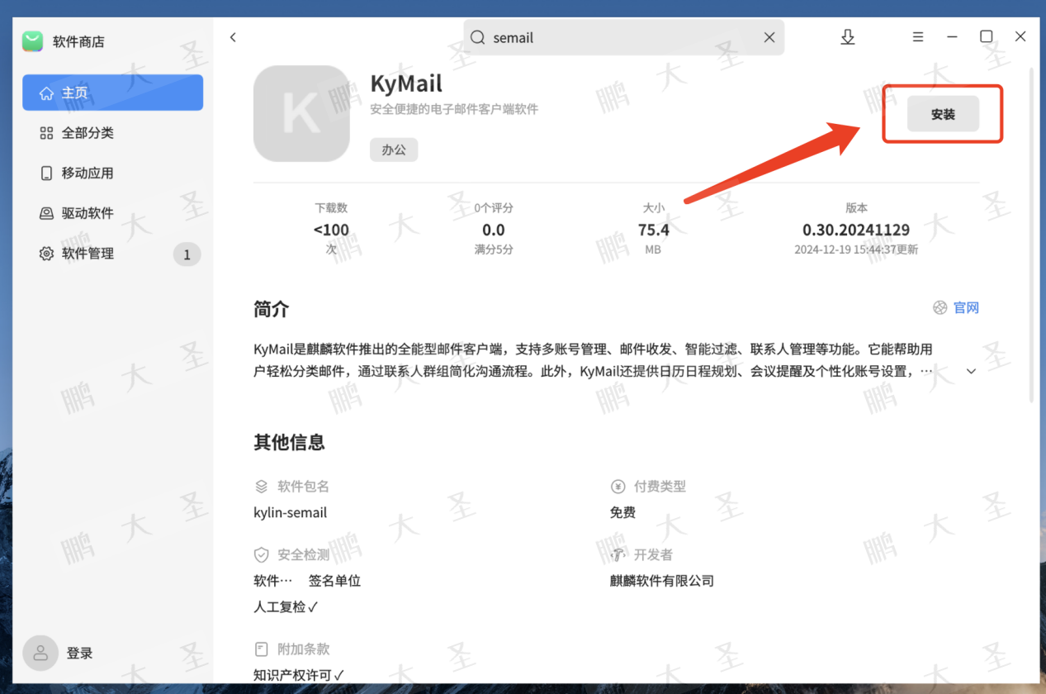Click the home icon in sidebar
1046x694 pixels.
(46, 93)
